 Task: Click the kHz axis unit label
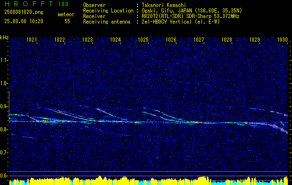4,37
